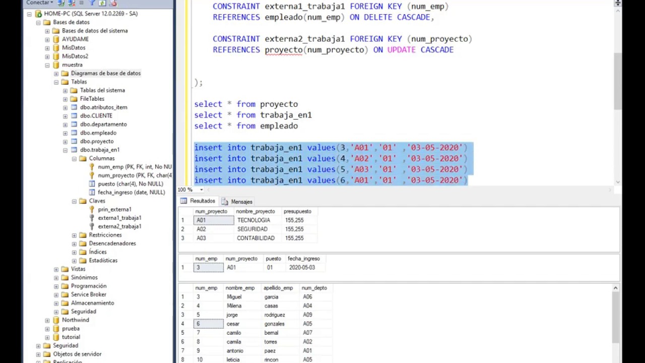Collapse the Claves folder
Viewport: 645px width, 363px height.
point(75,201)
